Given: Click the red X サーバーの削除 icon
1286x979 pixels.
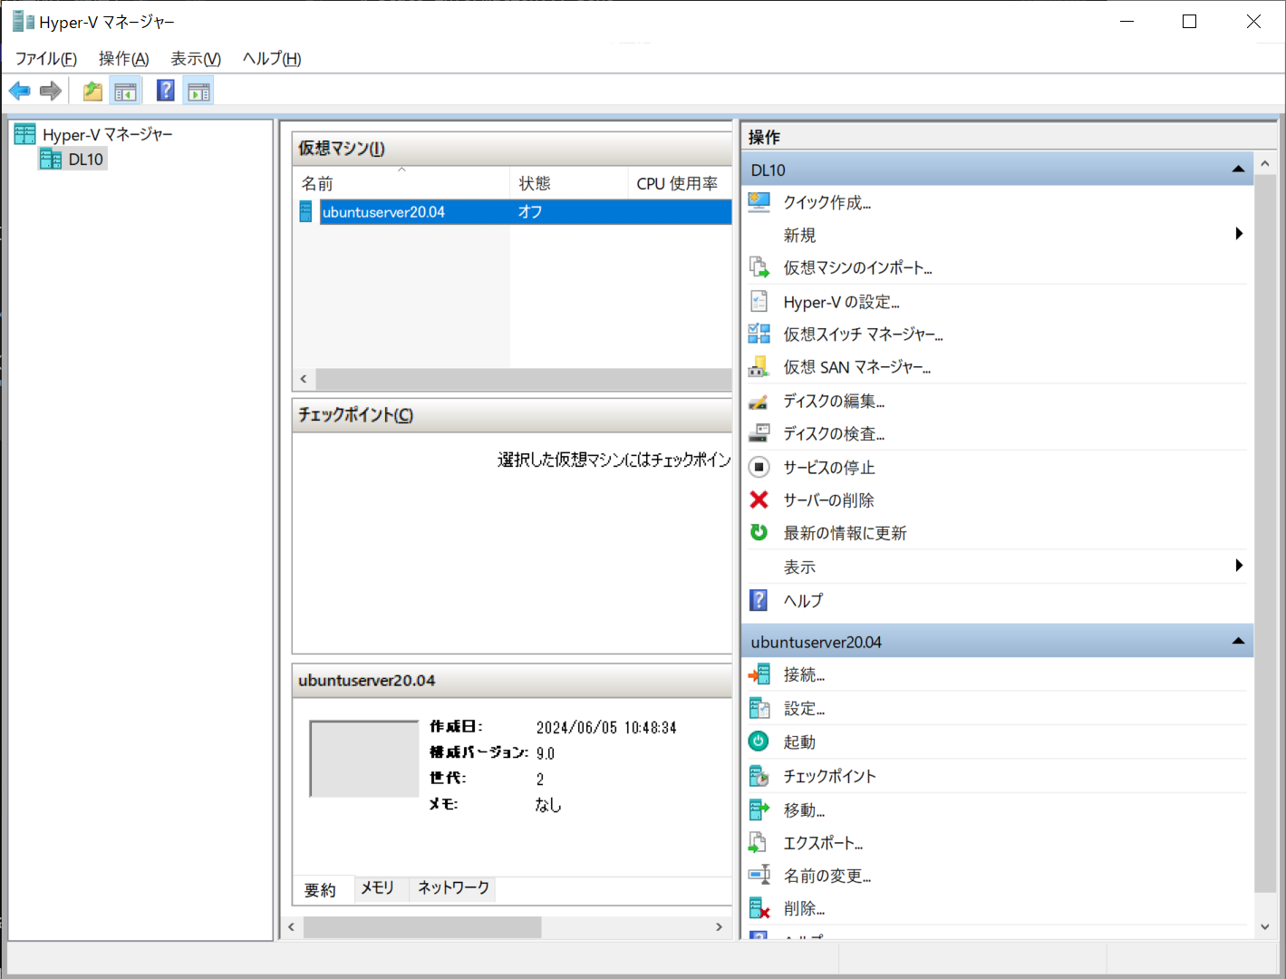Looking at the screenshot, I should pos(759,499).
